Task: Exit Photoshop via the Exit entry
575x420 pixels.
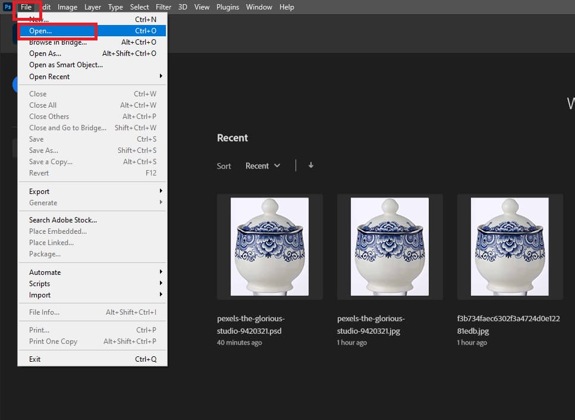Action: [92, 359]
